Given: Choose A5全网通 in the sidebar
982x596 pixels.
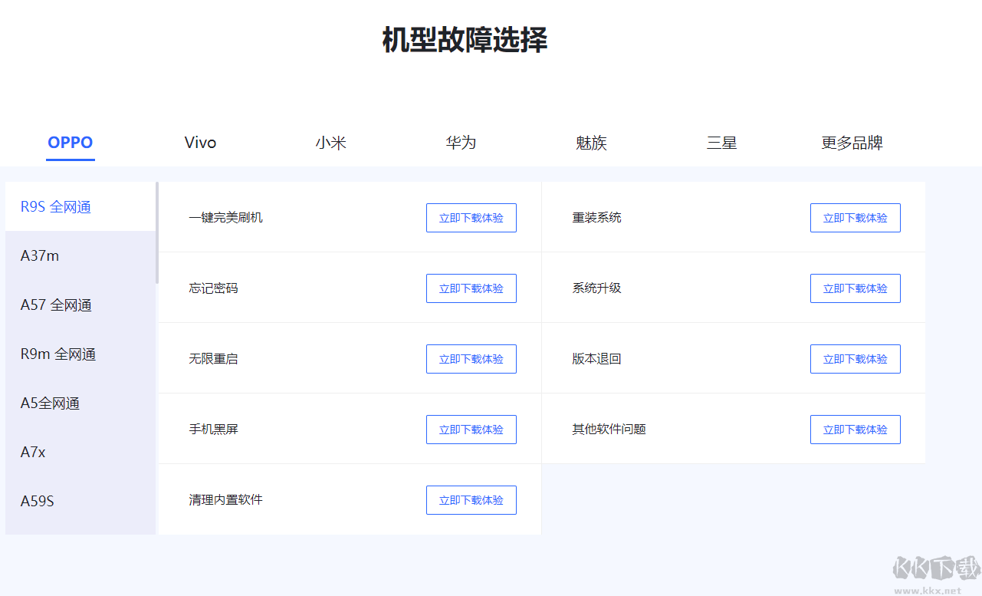Looking at the screenshot, I should tap(80, 403).
